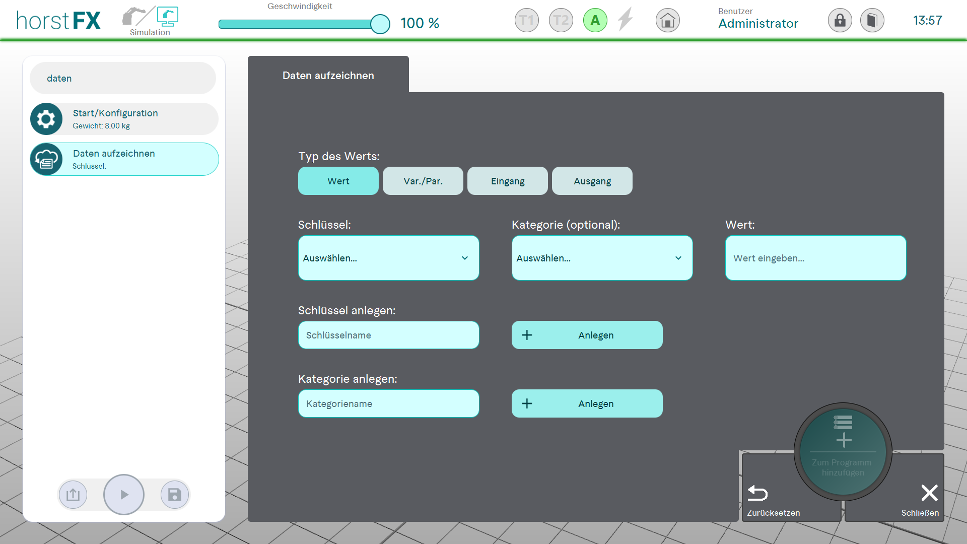
Task: Expand the Schlüssel dropdown
Action: tap(388, 258)
